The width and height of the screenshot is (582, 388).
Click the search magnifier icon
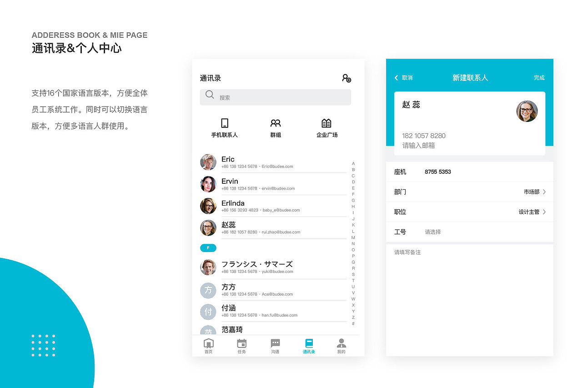click(x=210, y=95)
